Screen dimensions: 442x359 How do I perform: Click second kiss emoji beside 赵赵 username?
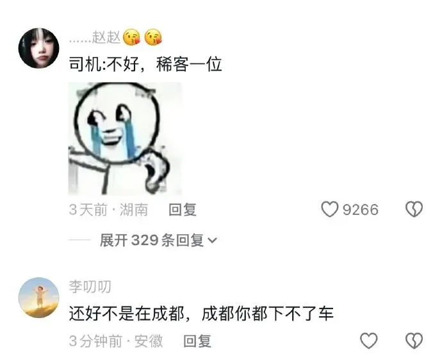coord(153,38)
